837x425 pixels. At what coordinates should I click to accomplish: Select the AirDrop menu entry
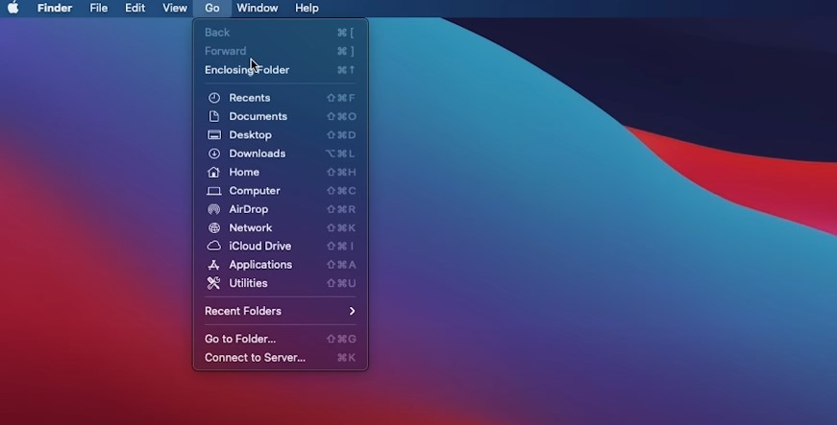[x=281, y=209]
